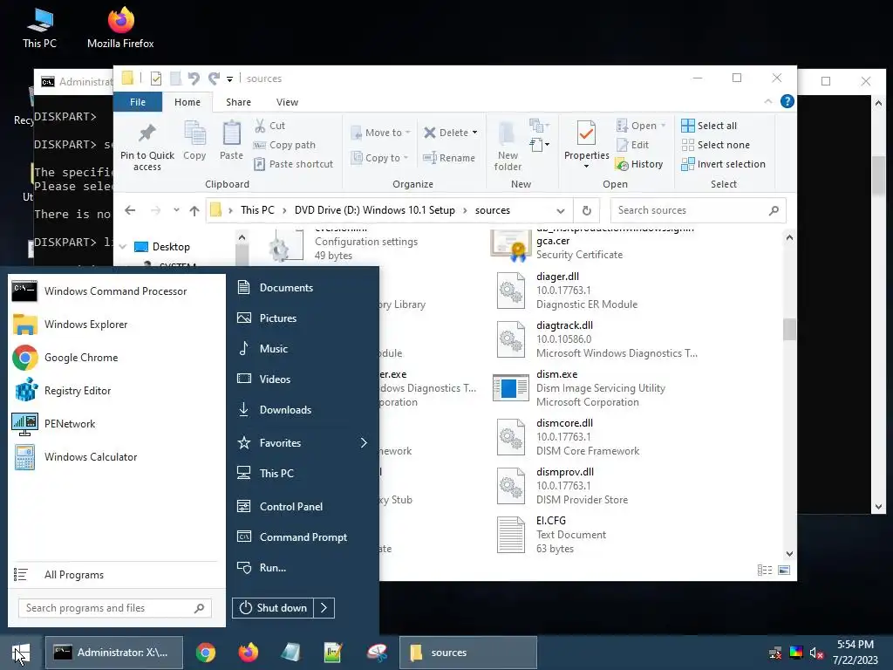Screen dimensions: 893x670
Task: Expand Favorites submenu arrow
Action: 364,442
